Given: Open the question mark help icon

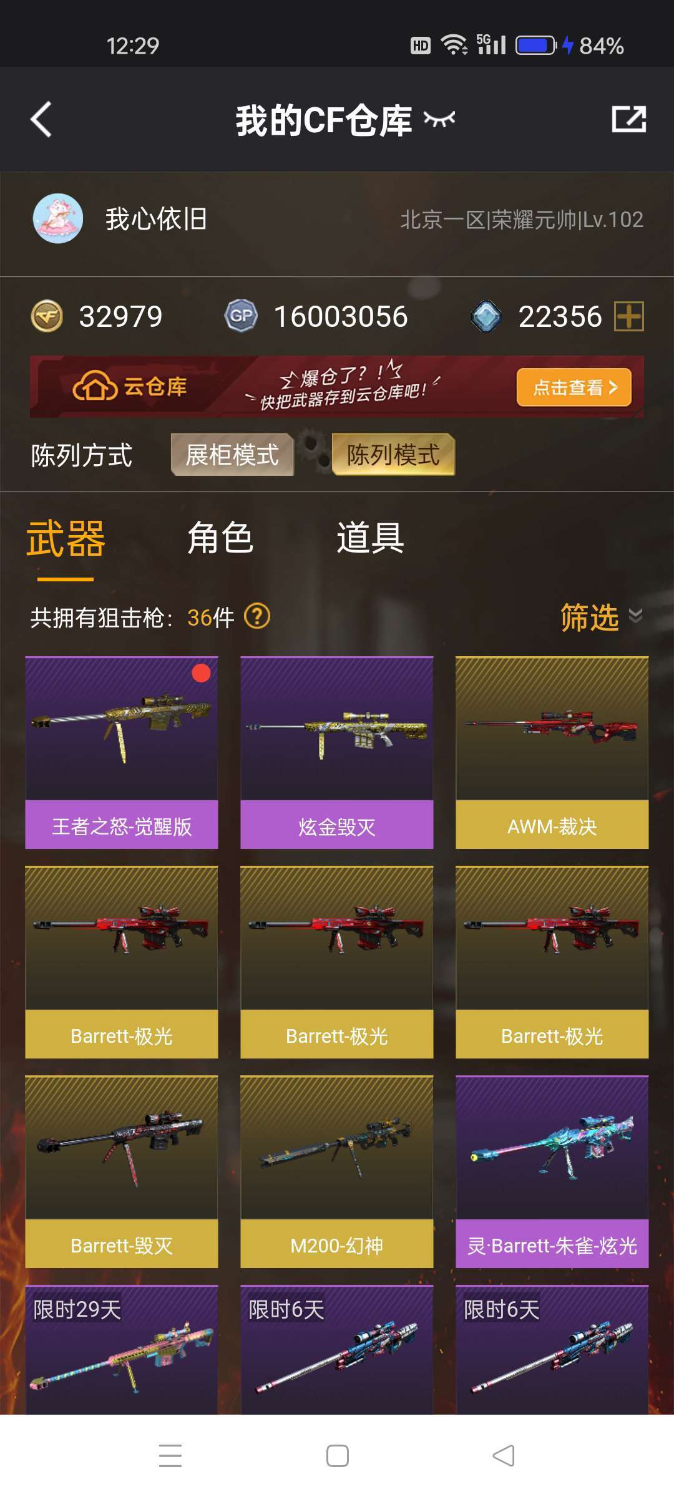Looking at the screenshot, I should pos(257,617).
